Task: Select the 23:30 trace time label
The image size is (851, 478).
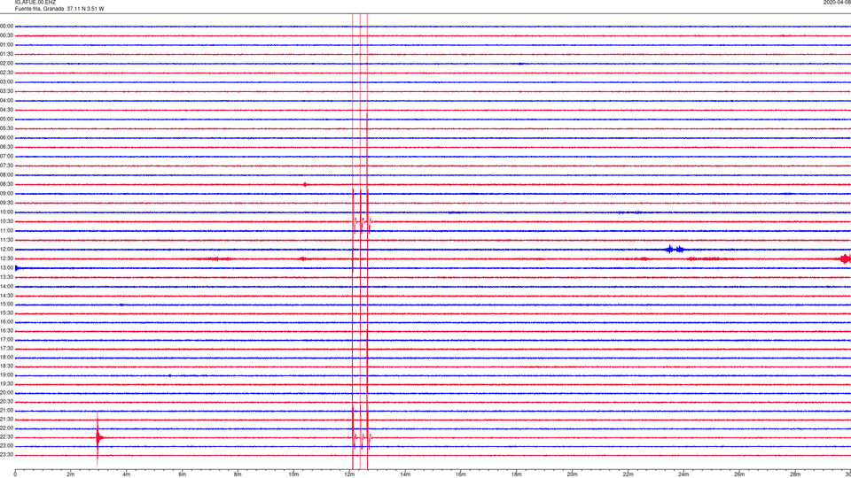Action: 6,455
